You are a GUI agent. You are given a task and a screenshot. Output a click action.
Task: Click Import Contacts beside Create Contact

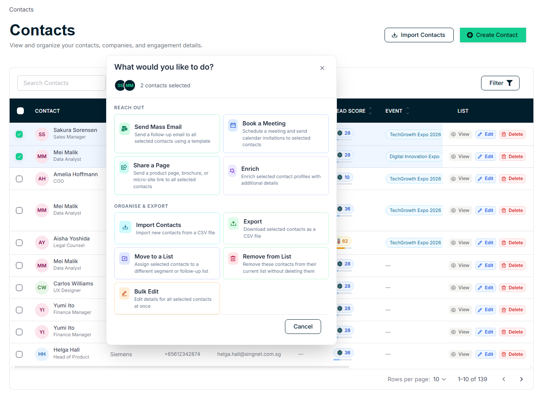pyautogui.click(x=419, y=35)
